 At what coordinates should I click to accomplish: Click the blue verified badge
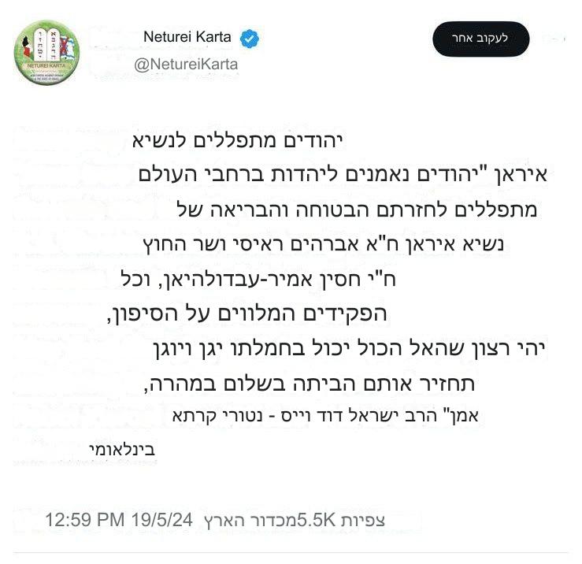[250, 38]
